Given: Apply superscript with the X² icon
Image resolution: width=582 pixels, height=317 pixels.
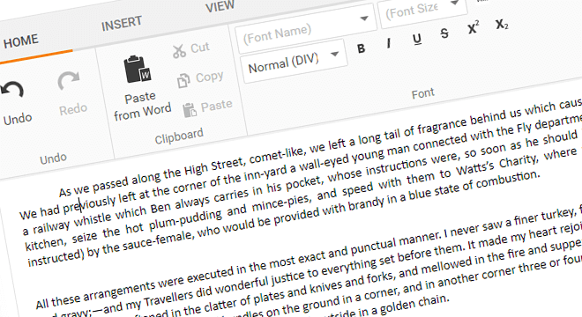Looking at the screenshot, I should (473, 27).
